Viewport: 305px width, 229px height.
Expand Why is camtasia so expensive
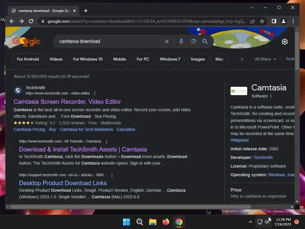pos(258,196)
